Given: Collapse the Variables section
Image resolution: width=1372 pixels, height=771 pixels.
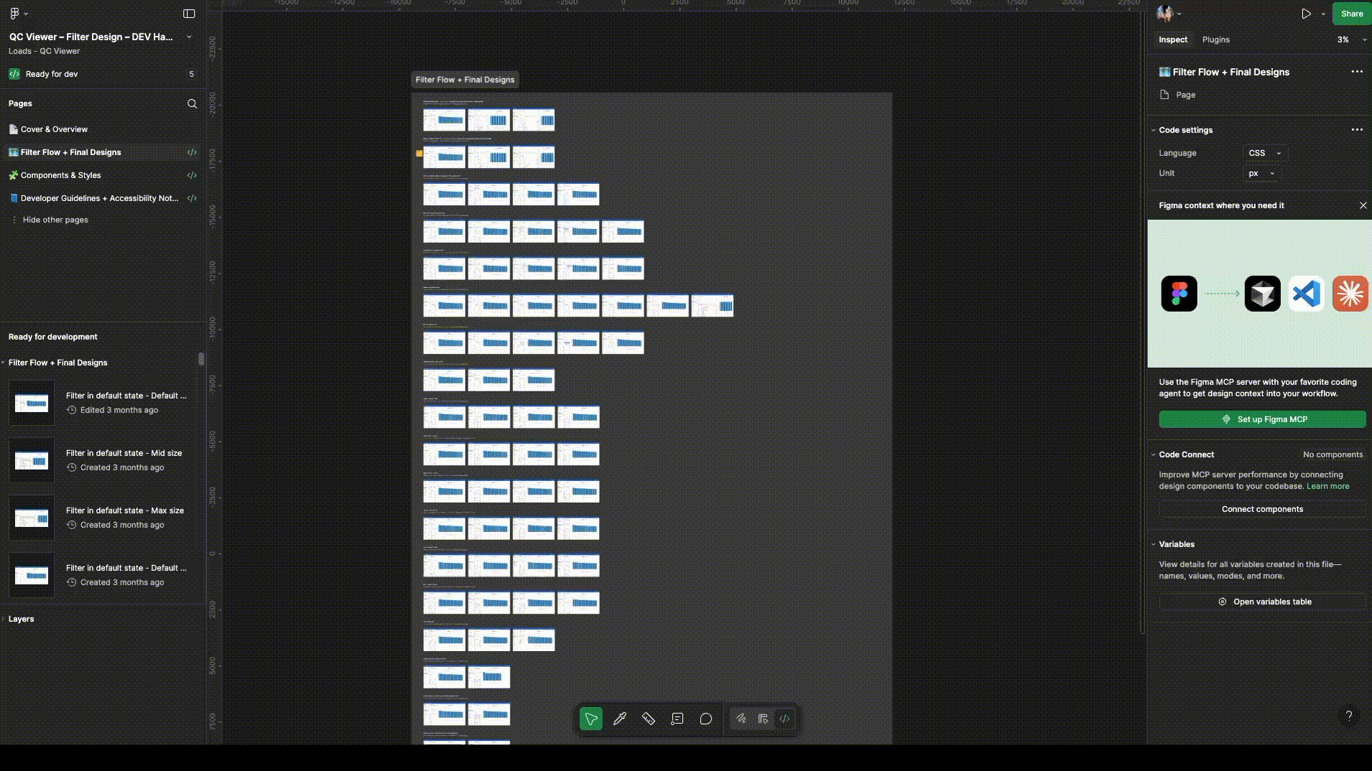Looking at the screenshot, I should click(1154, 544).
